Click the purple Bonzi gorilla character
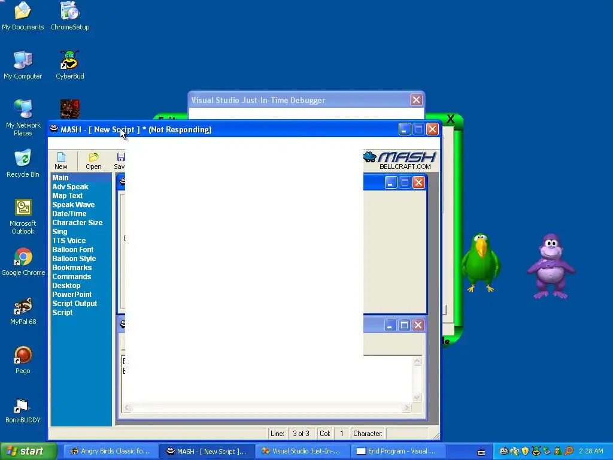Screen dimensions: 613x460 click(551, 266)
